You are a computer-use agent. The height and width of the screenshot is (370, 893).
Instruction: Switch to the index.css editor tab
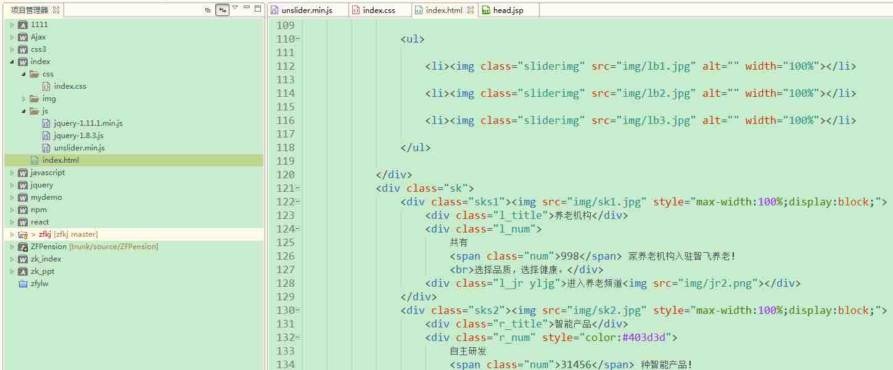tap(378, 10)
